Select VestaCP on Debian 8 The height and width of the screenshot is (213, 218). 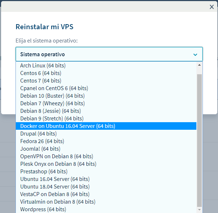(106, 194)
